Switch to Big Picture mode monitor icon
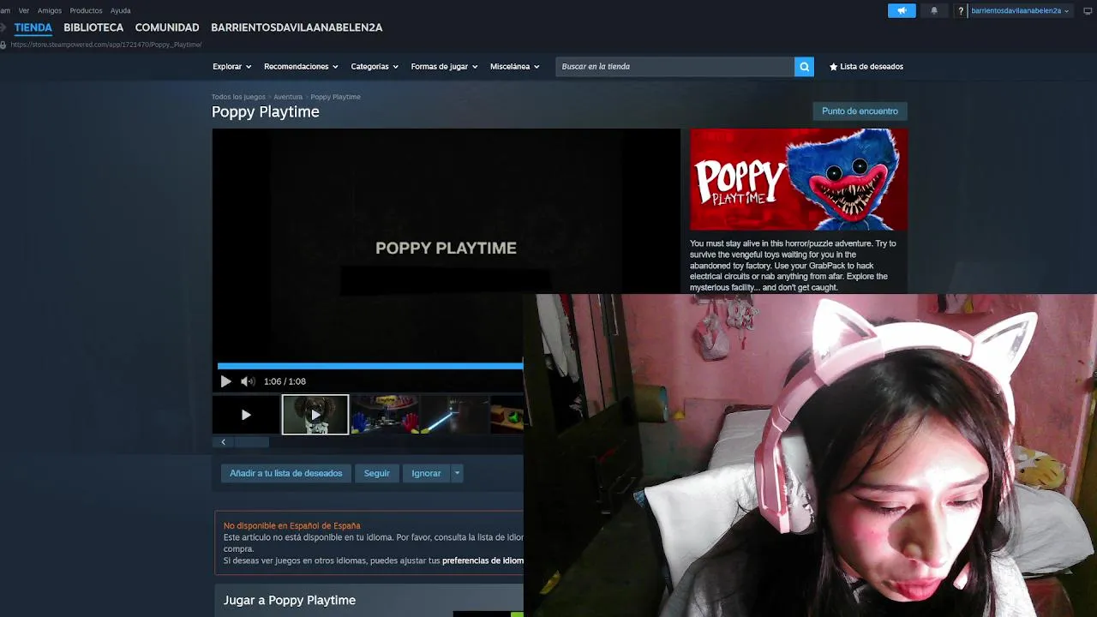The image size is (1097, 617). click(x=1088, y=10)
